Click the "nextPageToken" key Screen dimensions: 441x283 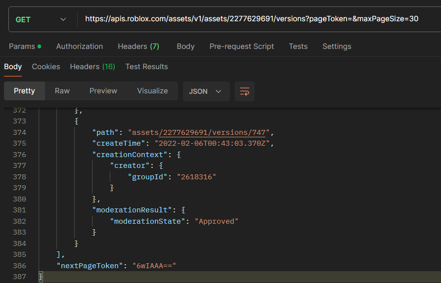click(x=89, y=266)
